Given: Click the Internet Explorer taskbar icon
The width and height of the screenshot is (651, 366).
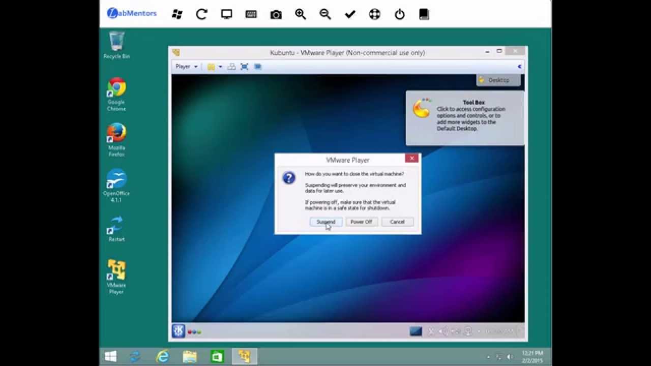Looking at the screenshot, I should pyautogui.click(x=163, y=357).
